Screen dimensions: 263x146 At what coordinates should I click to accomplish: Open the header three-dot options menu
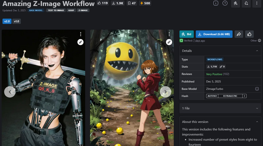(x=257, y=3)
